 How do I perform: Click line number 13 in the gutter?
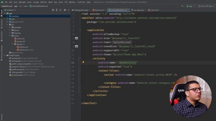73,63
